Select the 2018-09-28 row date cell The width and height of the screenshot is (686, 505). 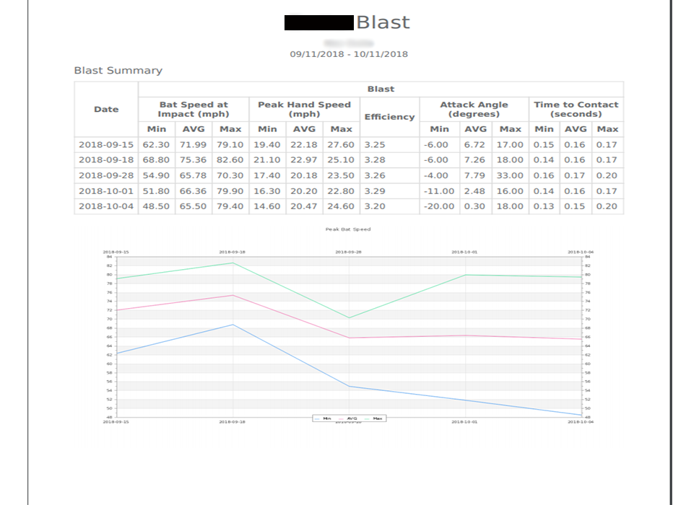106,176
